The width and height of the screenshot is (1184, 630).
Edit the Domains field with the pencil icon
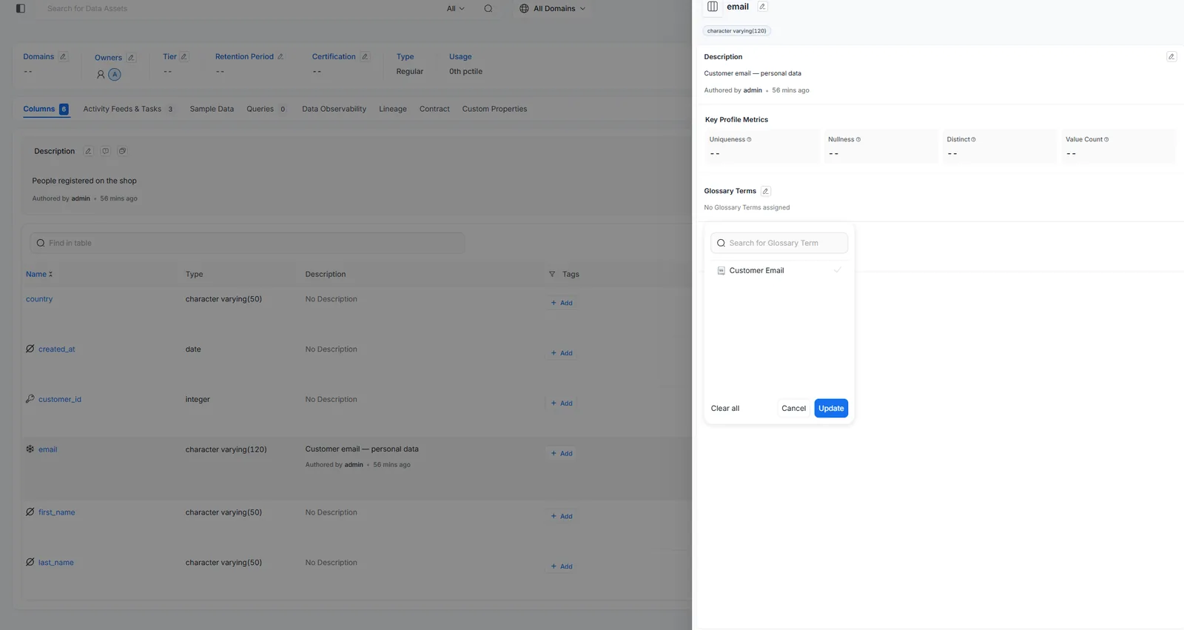click(x=63, y=56)
